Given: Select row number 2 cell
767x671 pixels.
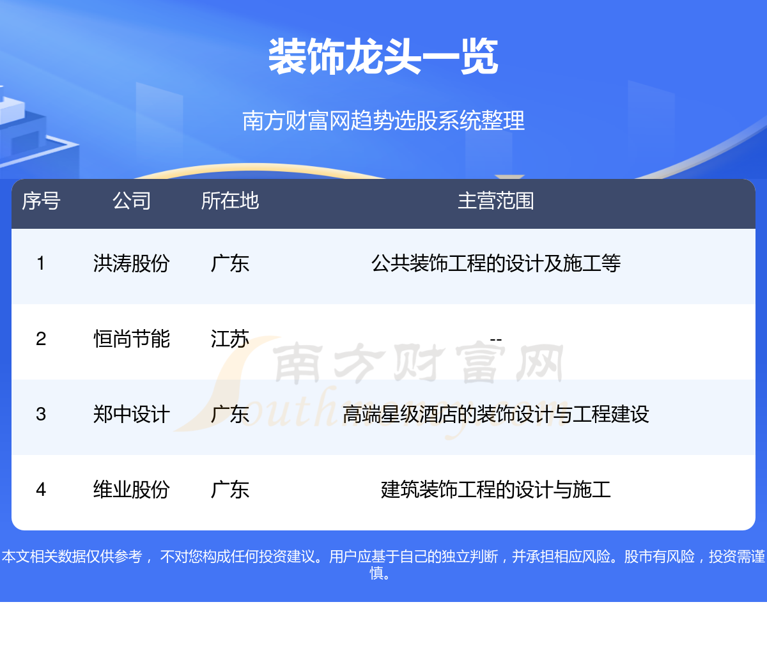Looking at the screenshot, I should pos(41,339).
